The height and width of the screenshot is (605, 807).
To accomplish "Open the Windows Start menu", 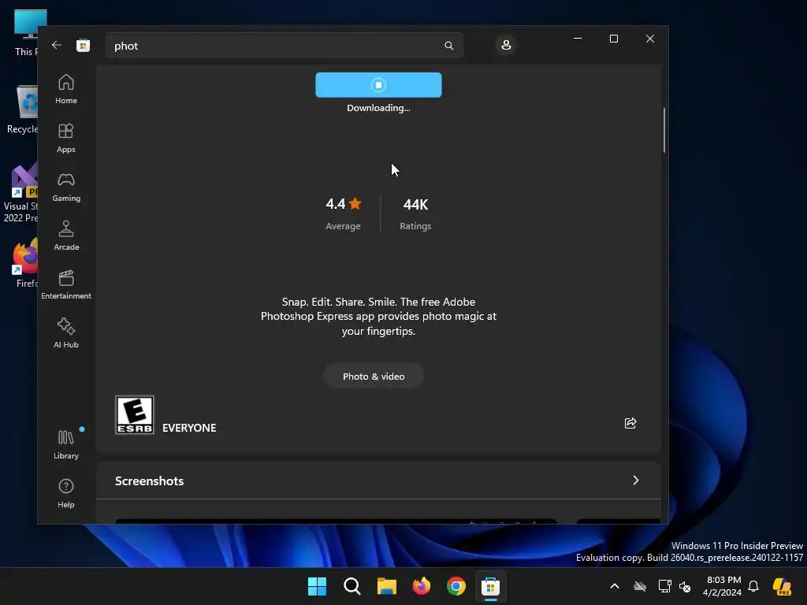I will pos(317,586).
